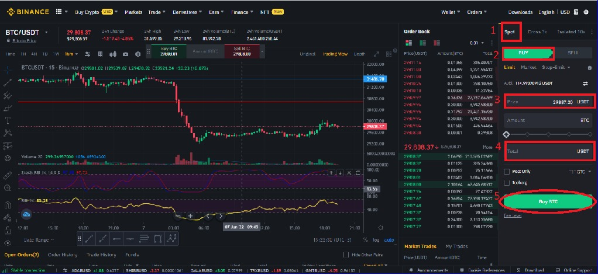Select the forecasting position tool

tap(8, 145)
